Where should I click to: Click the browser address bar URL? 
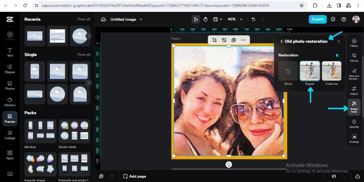click(155, 5)
